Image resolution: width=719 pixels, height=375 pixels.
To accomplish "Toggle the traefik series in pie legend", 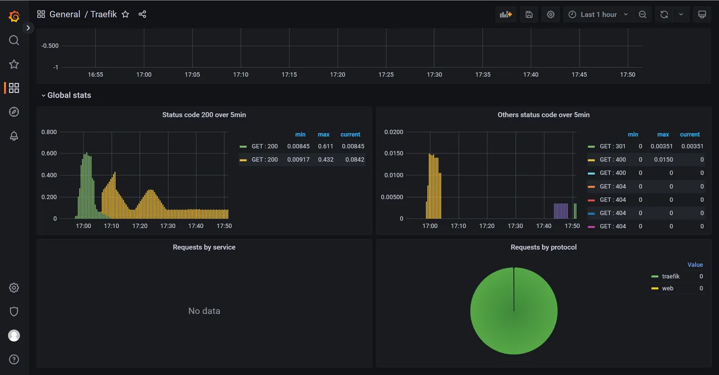I will click(x=671, y=277).
